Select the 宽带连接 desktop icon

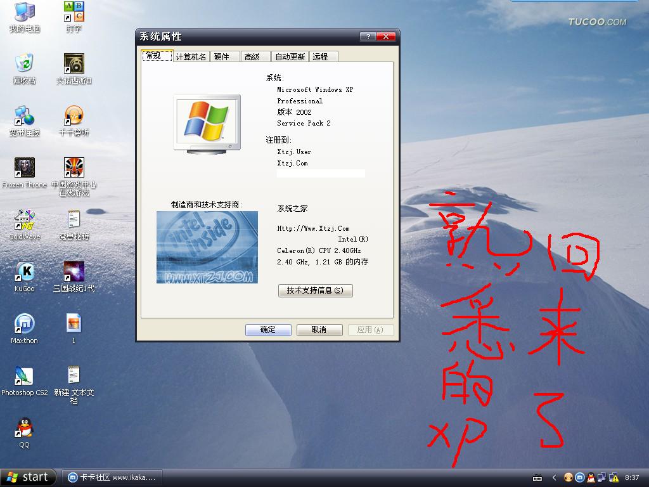(x=25, y=121)
